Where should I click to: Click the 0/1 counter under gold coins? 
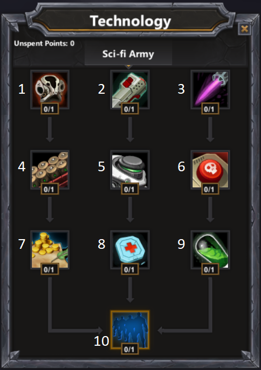(50, 269)
